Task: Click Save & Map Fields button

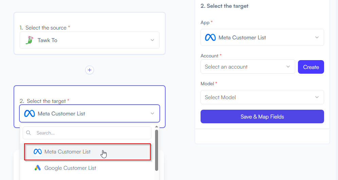Action: tap(262, 116)
